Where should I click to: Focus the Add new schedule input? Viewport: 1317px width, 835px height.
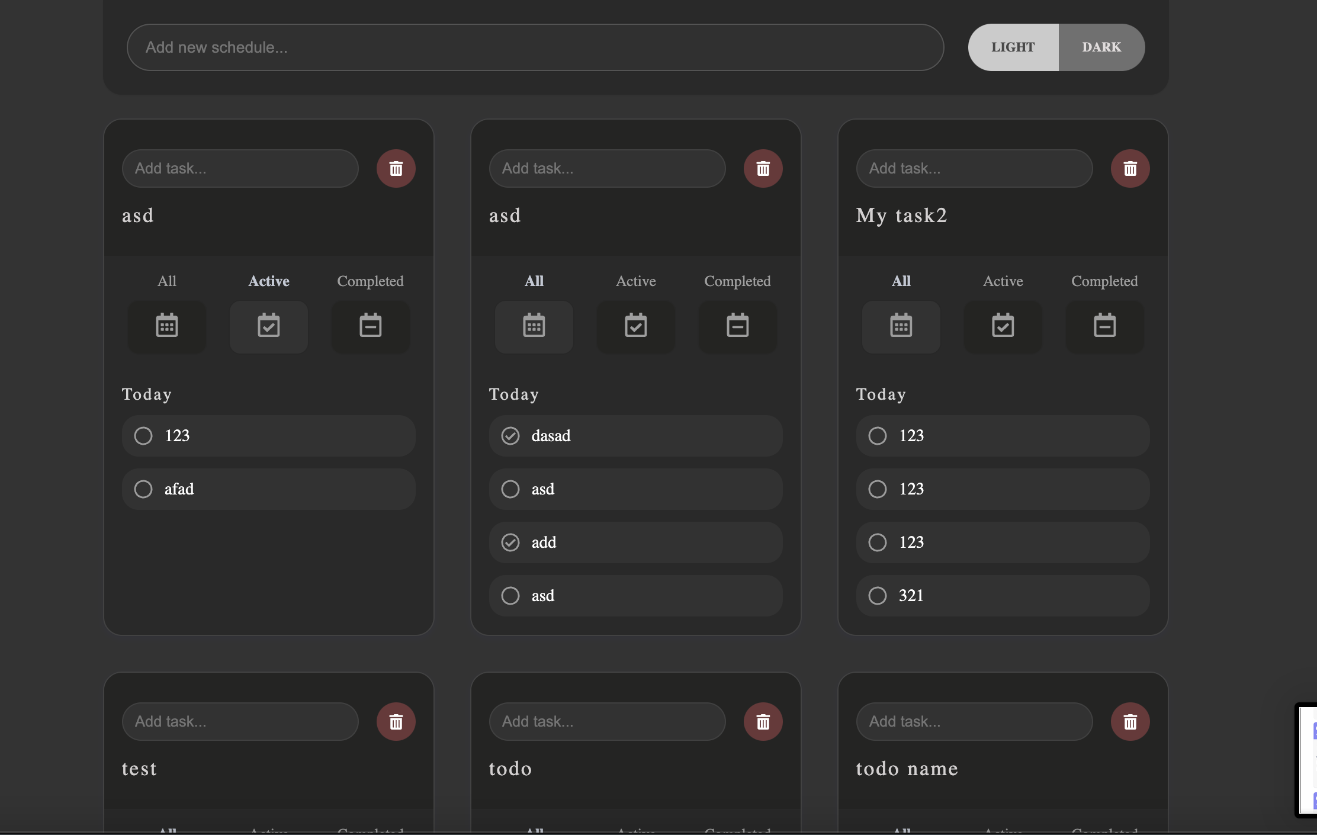tap(535, 47)
